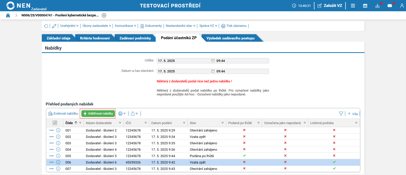
Task: Click Evidovat nabídku button
Action: click(x=63, y=114)
